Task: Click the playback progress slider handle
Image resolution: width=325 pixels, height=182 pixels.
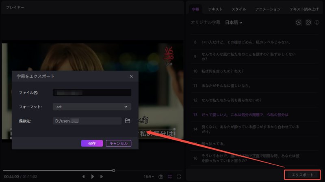Action: [x=114, y=171]
